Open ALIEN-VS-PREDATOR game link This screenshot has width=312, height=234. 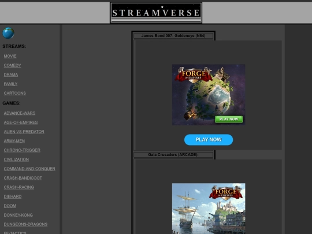pyautogui.click(x=24, y=132)
